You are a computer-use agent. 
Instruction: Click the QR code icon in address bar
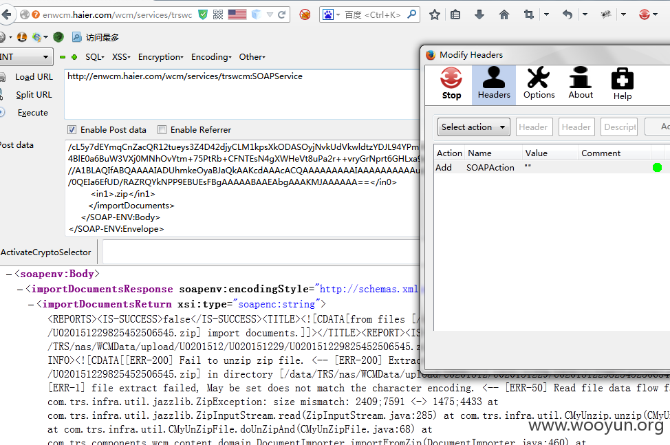[218, 15]
